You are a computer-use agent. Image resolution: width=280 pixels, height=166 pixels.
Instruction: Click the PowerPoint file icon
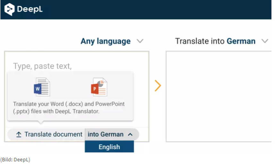point(99,87)
